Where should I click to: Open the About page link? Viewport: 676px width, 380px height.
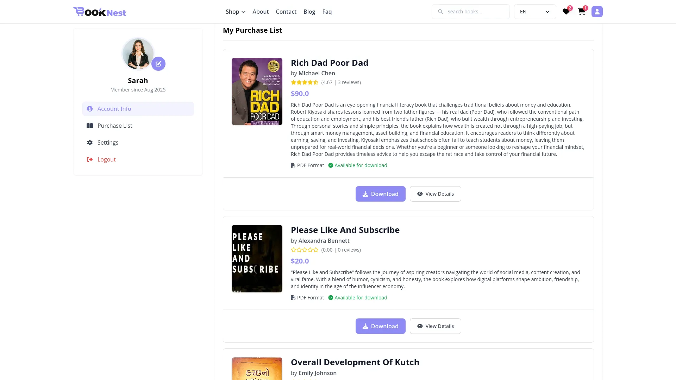tap(261, 12)
